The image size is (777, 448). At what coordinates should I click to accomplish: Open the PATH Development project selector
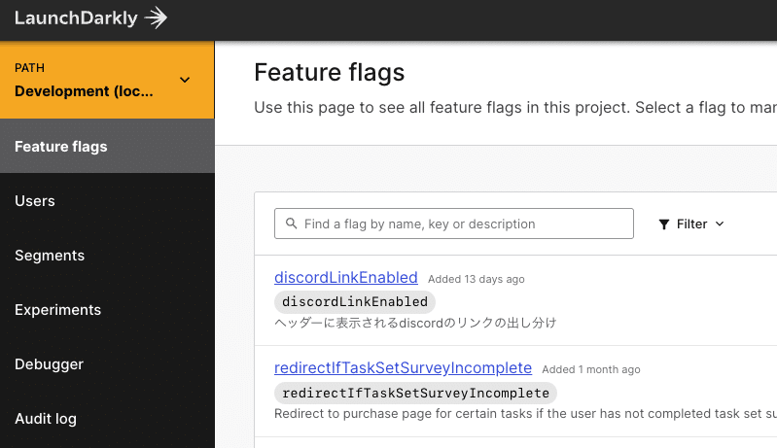pos(107,80)
